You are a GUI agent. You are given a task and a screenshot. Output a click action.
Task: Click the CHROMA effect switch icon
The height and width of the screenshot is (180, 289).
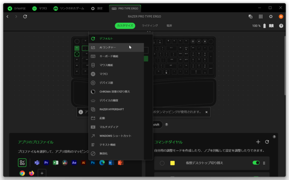coord(93,92)
